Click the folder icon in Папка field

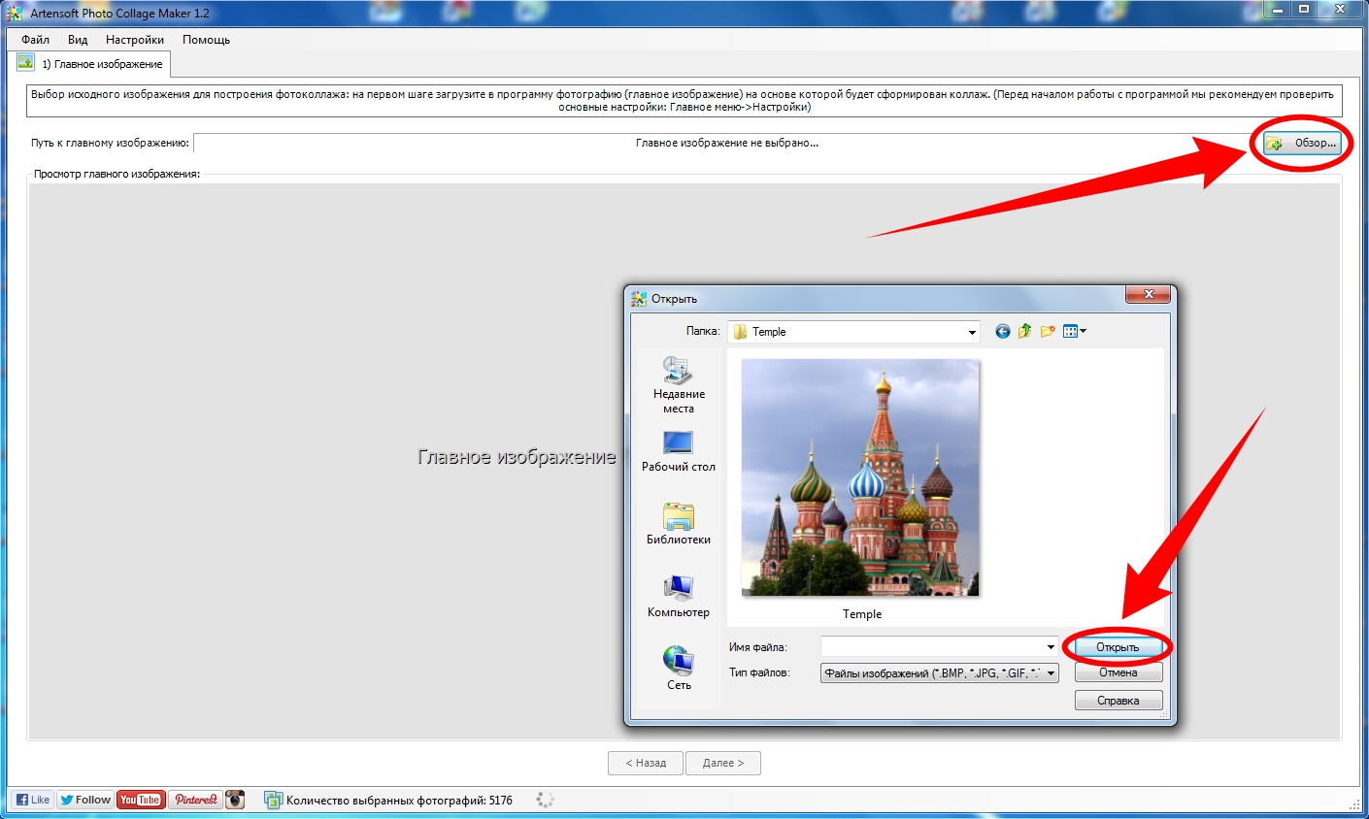740,332
